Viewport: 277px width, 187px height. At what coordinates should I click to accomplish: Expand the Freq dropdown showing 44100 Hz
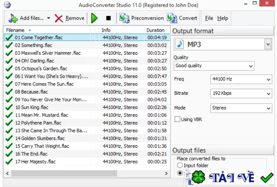(241, 79)
